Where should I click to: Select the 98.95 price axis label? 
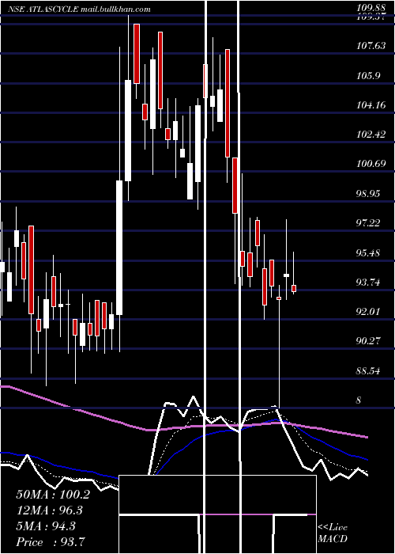coord(369,194)
